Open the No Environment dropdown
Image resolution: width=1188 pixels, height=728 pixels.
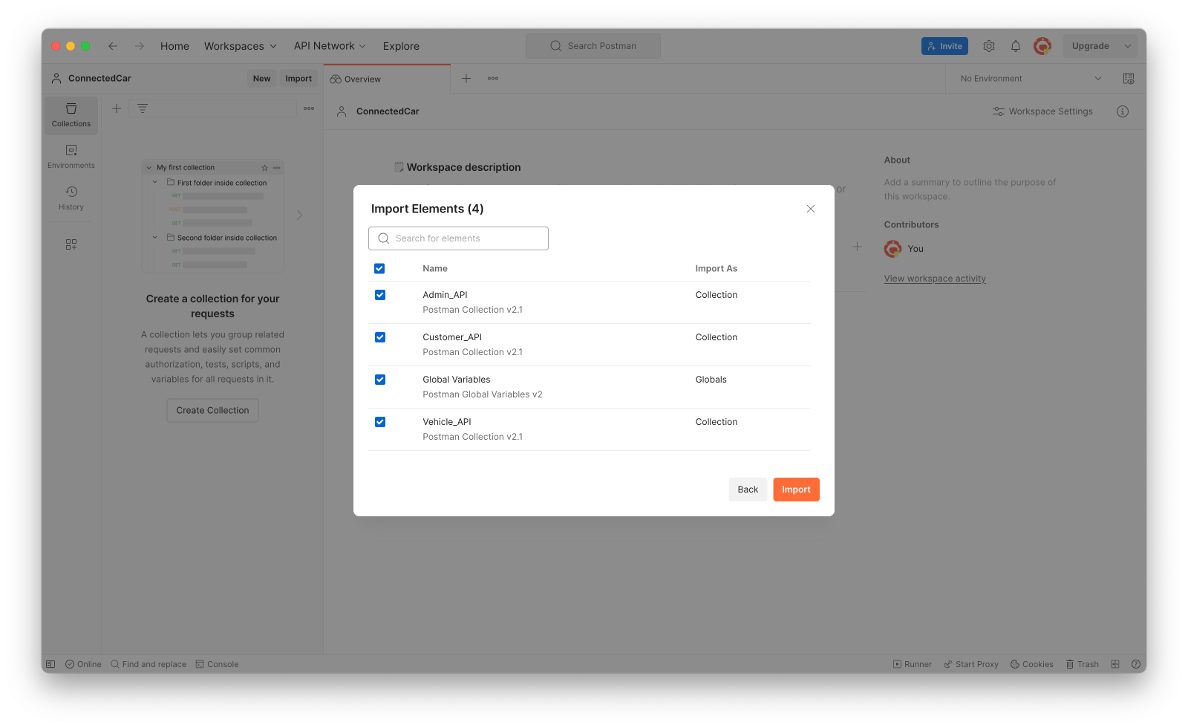coord(1030,79)
